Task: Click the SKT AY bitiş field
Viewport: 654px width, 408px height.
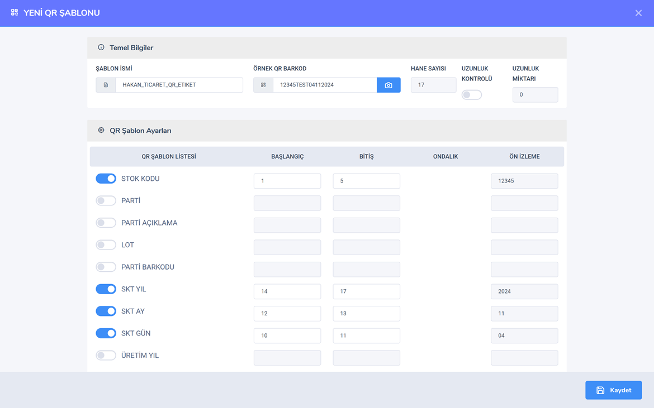Action: point(366,314)
